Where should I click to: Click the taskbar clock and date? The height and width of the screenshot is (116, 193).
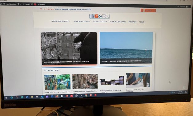181,92
